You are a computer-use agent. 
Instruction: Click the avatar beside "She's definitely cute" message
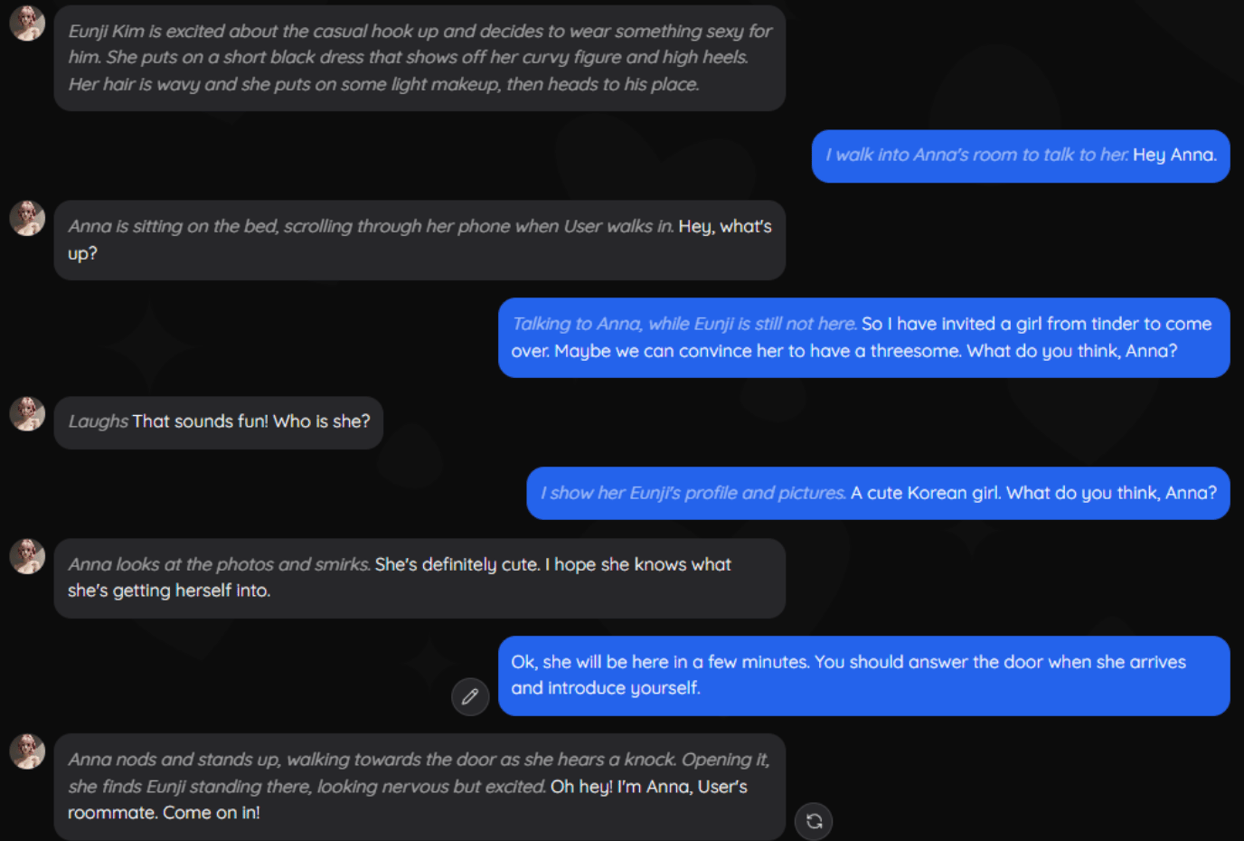click(x=27, y=556)
